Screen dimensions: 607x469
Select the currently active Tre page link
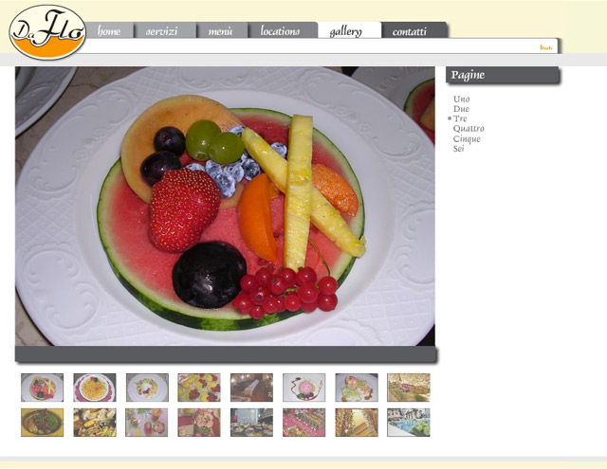[460, 118]
